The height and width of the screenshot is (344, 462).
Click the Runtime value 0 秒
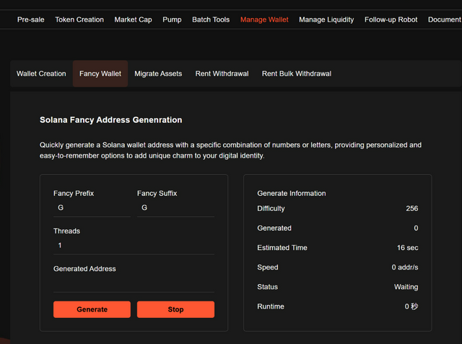pos(411,306)
